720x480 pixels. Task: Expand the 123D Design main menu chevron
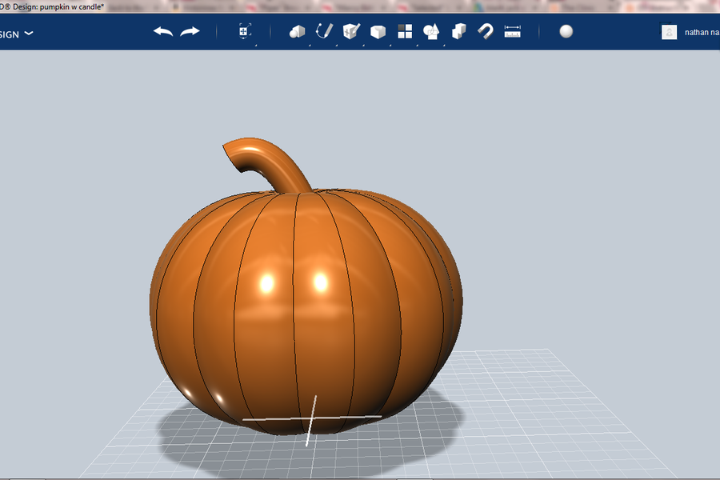coord(29,34)
